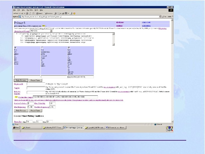Click the Back arrow in IE toolbar
The image size is (205, 154).
[16, 13]
